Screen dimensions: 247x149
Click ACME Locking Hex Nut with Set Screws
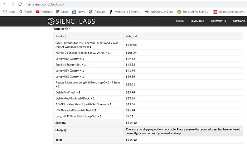pyautogui.click(x=81, y=104)
